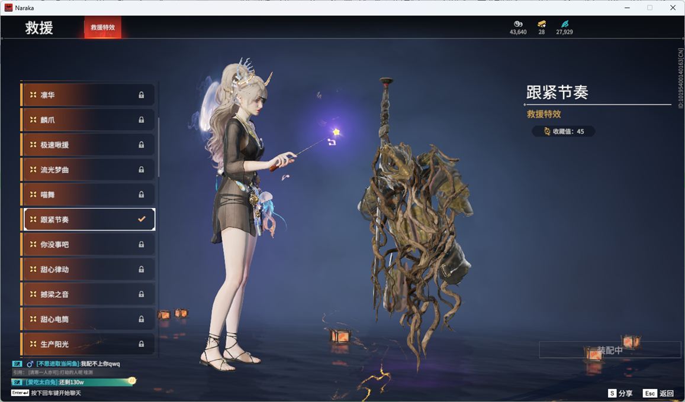This screenshot has width=685, height=402.
Task: Click the lock icon on 撼梁之音 row
Action: pyautogui.click(x=141, y=294)
